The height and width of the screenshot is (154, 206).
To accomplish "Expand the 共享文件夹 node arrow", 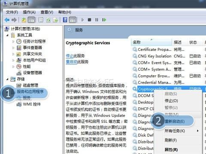I will click(x=13, y=54).
